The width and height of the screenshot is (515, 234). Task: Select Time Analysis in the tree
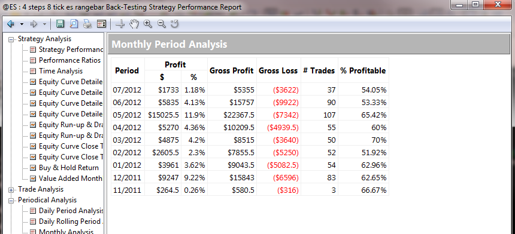(60, 71)
